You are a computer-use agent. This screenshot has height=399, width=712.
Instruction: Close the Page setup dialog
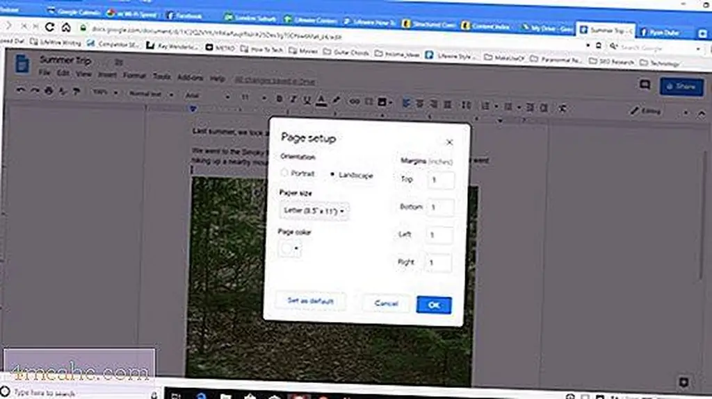click(x=450, y=142)
